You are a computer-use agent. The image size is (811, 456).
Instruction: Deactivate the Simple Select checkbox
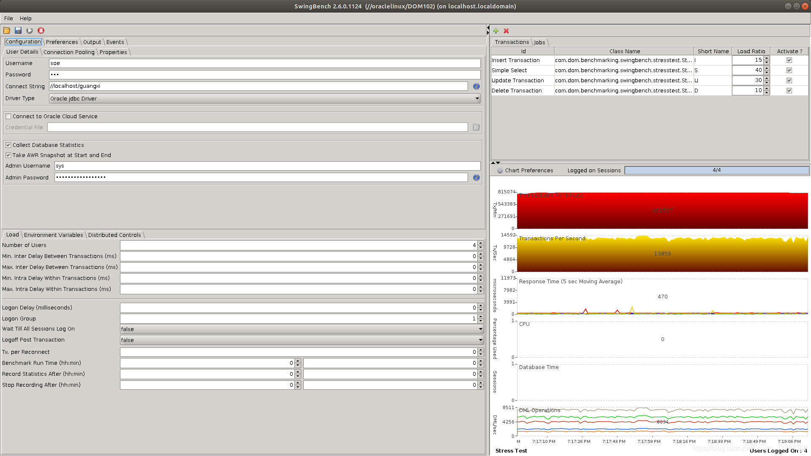[789, 71]
